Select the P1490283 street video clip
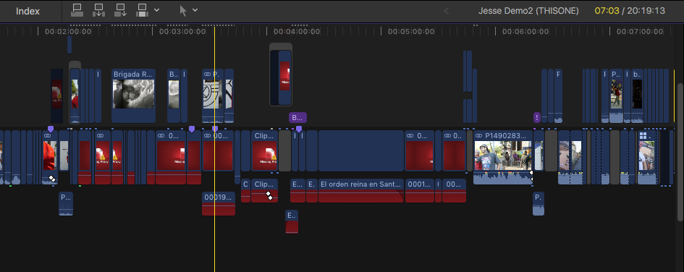The image size is (684, 272). tap(503, 157)
